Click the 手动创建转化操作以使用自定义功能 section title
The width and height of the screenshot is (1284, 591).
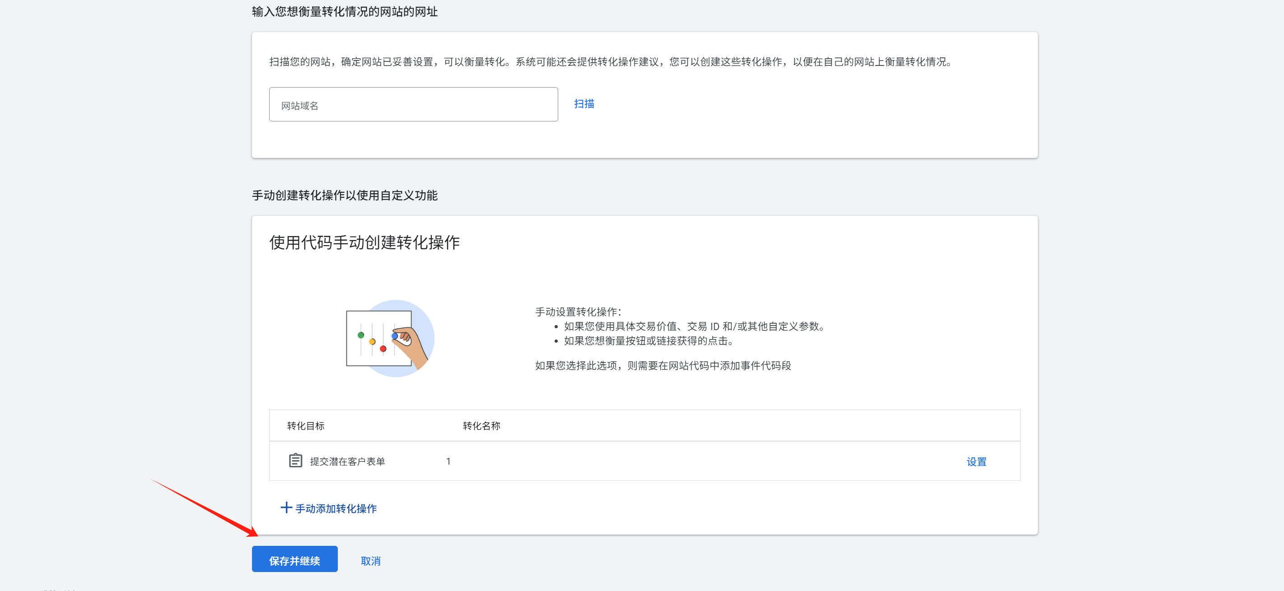tap(344, 195)
